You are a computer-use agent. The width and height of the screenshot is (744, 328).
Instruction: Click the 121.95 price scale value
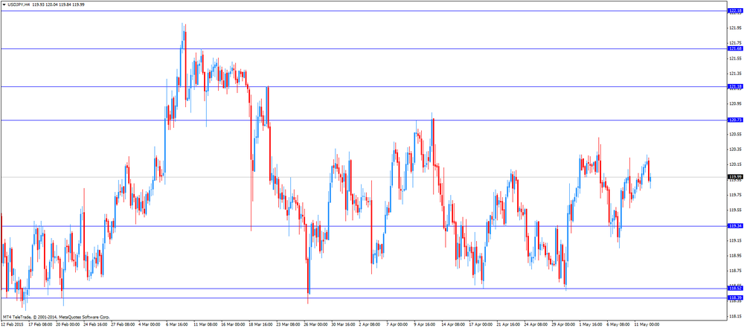pos(735,28)
